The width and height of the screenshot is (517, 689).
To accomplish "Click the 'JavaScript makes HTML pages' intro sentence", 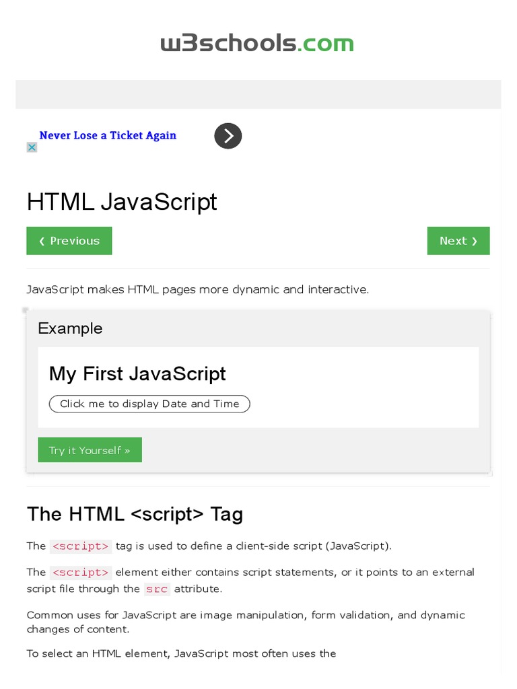I will [x=198, y=289].
